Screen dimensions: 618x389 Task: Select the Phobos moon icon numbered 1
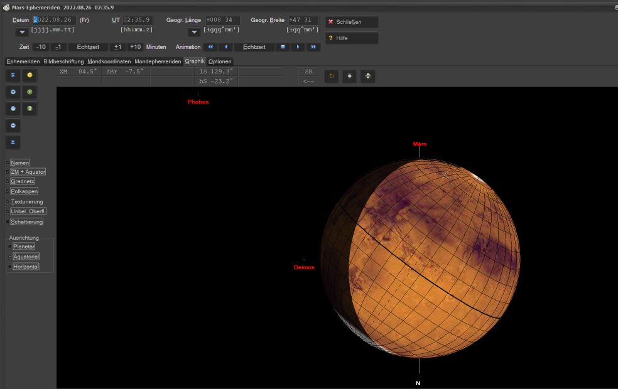pyautogui.click(x=29, y=92)
